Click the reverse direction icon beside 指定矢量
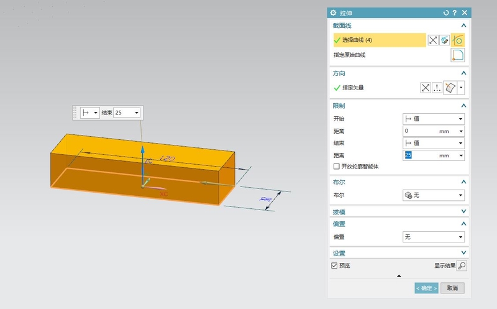The image size is (497, 309). point(426,88)
